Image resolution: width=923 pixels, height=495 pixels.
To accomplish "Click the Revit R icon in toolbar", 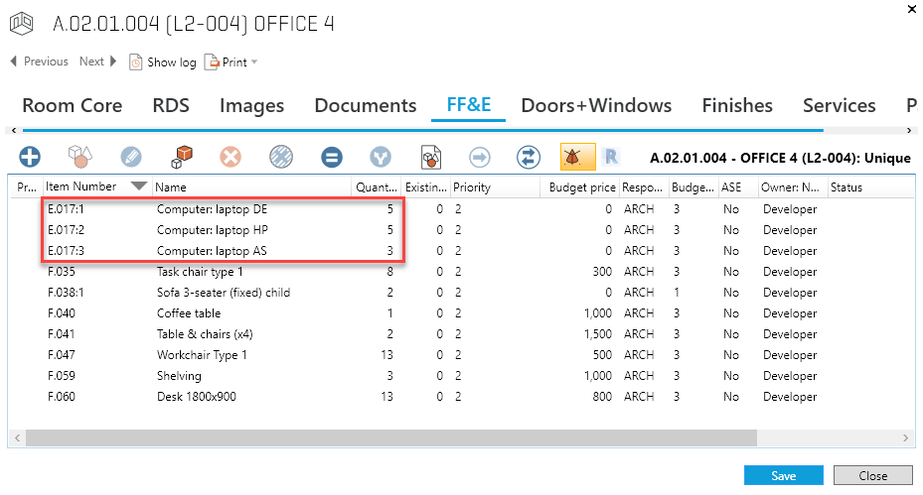I will click(x=612, y=157).
